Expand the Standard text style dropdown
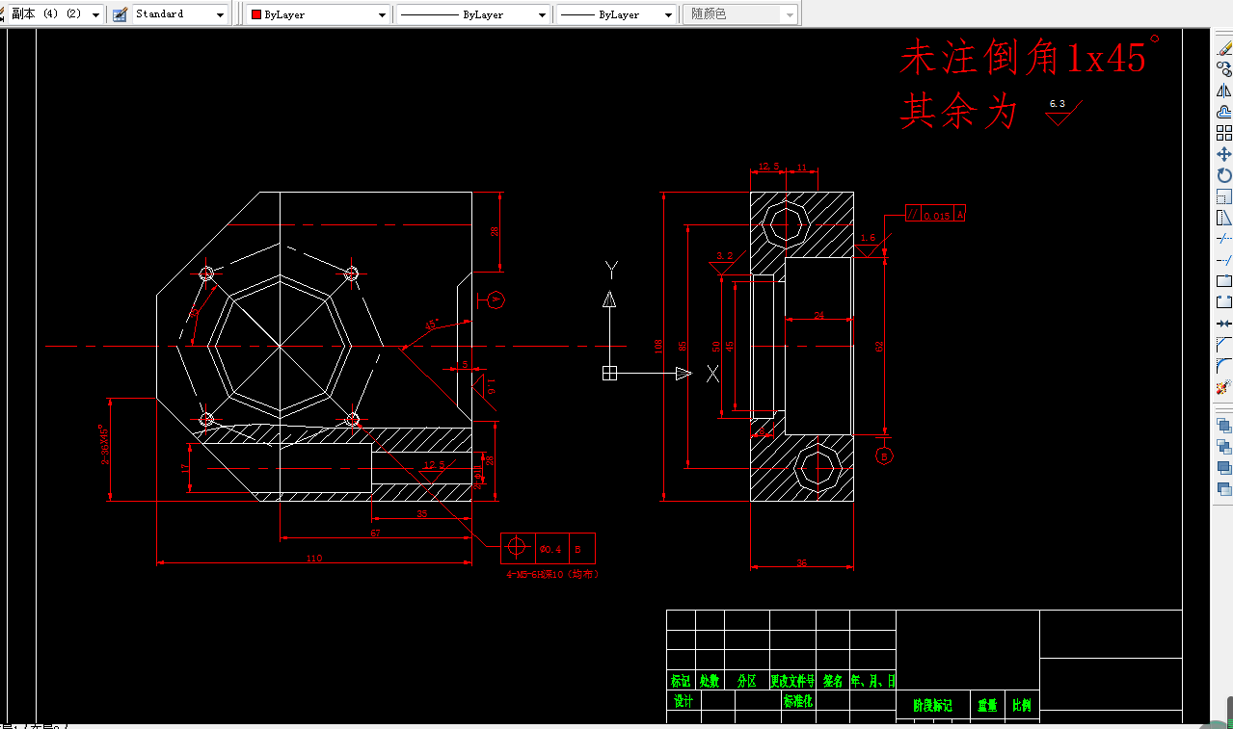 [x=219, y=13]
